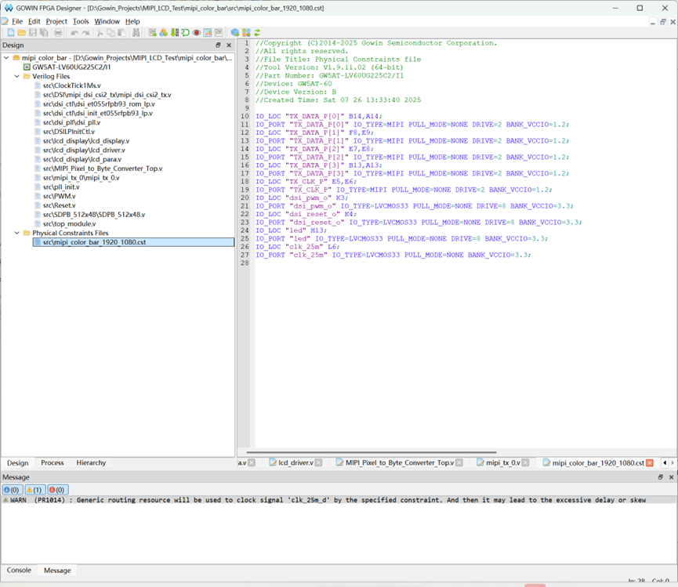Collapse the mipi_color_bar project tree node
Screen dimensions: 678x587
pos(6,57)
